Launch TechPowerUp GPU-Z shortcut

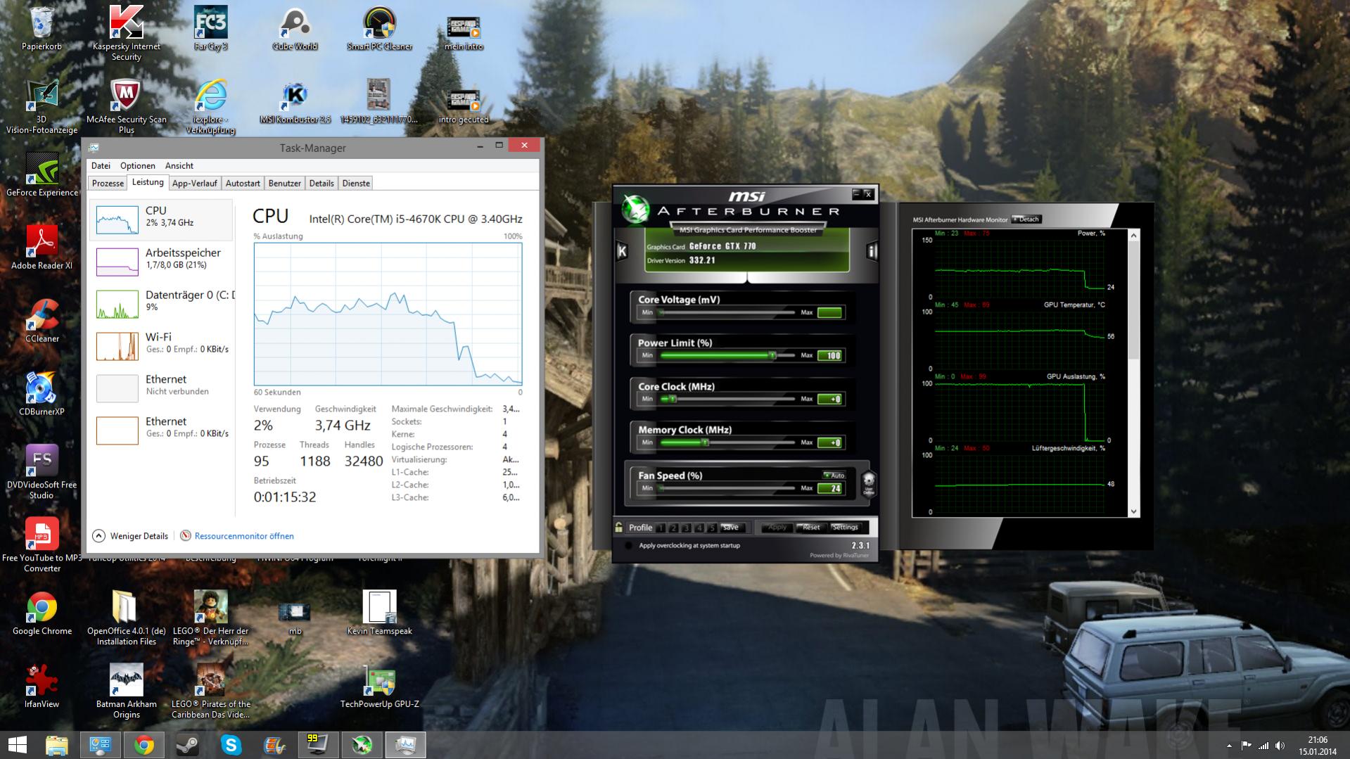(379, 687)
